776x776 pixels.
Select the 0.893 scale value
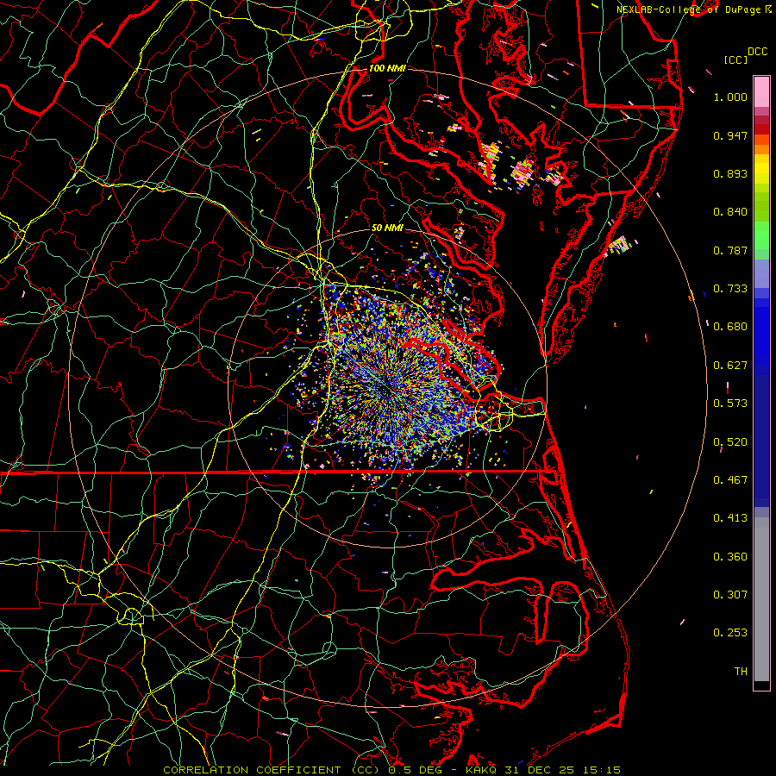point(730,173)
